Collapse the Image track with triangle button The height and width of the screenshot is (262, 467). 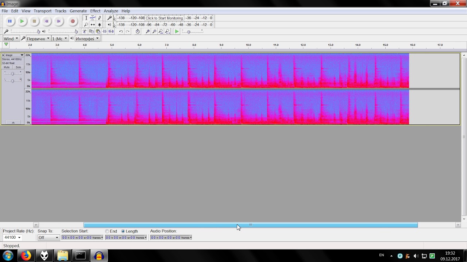(13, 123)
